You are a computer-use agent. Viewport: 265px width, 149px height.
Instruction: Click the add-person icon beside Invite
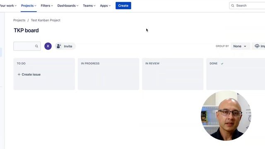point(59,46)
